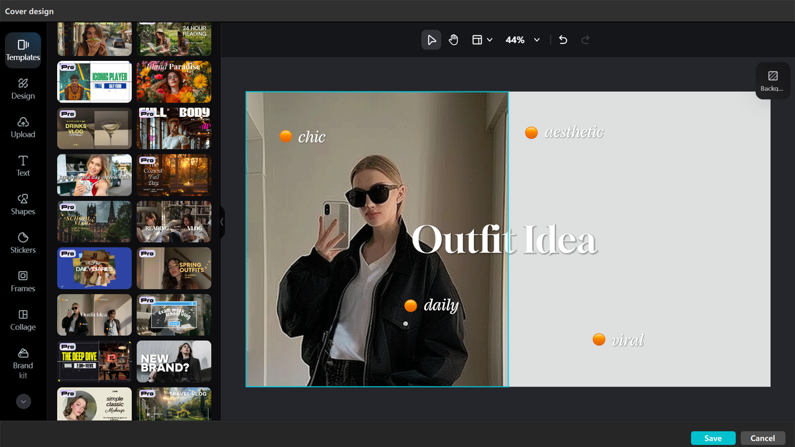Pick the New Brand? template
This screenshot has height=447, width=795.
point(174,361)
